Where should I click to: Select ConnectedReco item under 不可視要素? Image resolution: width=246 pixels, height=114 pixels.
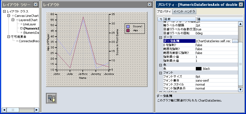point(29,41)
